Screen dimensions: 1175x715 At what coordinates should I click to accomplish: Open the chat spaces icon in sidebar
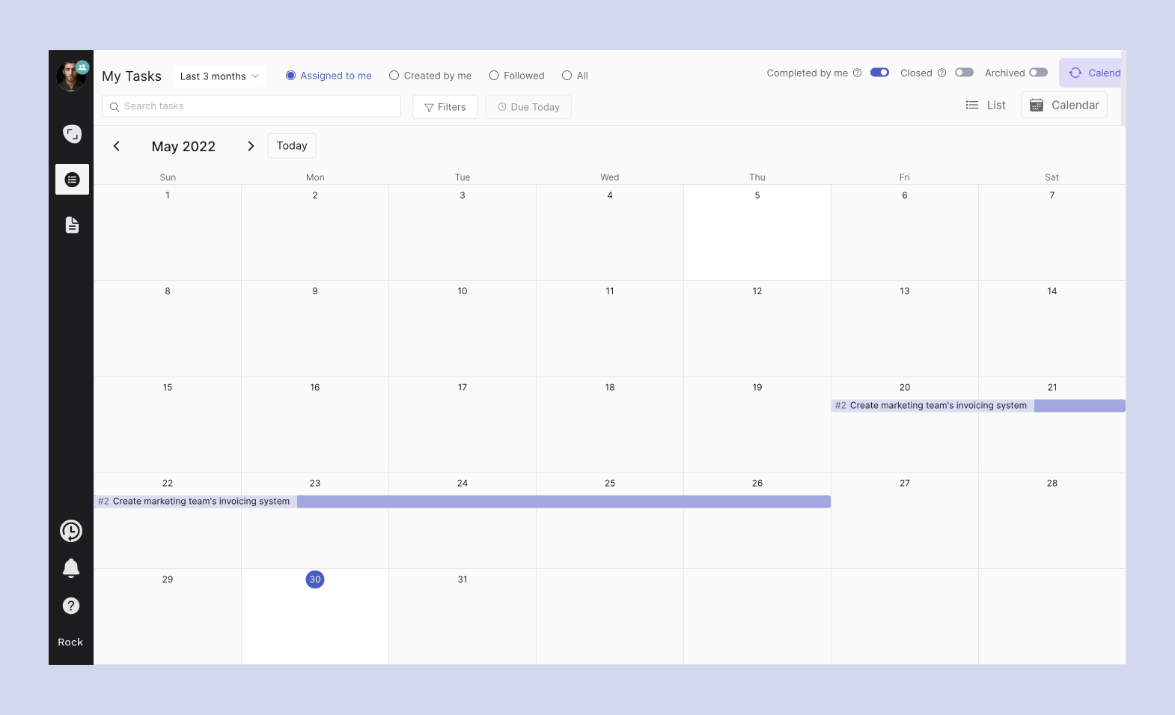tap(72, 134)
